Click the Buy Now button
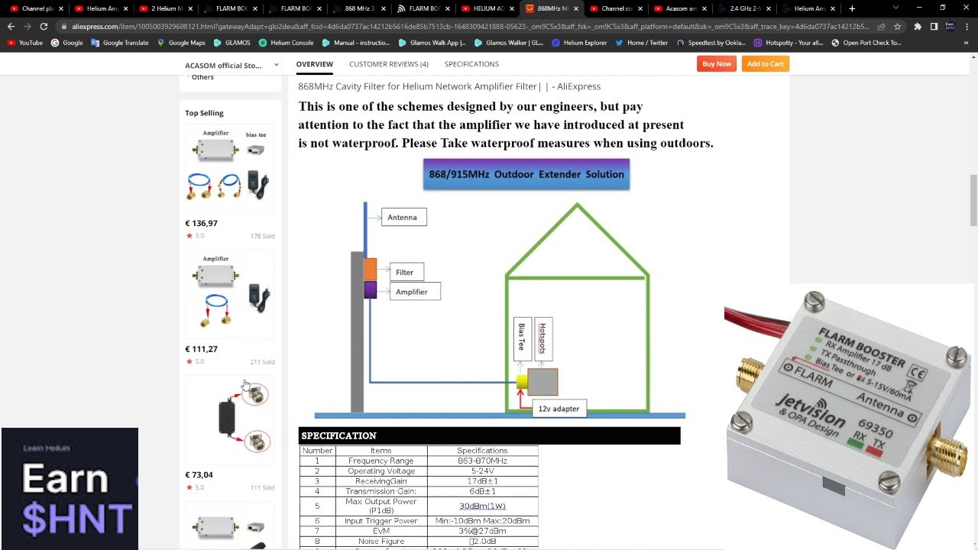This screenshot has width=978, height=550. (x=717, y=64)
